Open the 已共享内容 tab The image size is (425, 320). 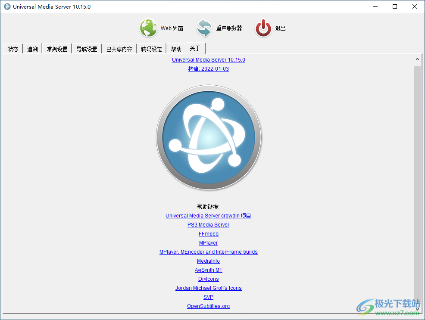tap(119, 49)
